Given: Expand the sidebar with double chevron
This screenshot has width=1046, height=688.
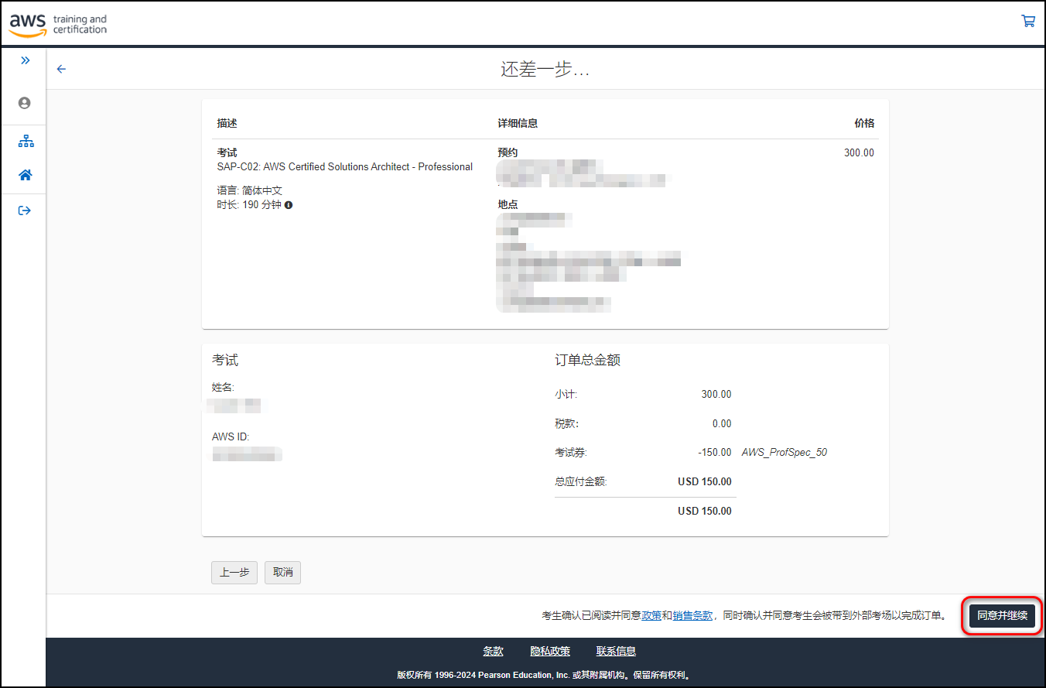Looking at the screenshot, I should pyautogui.click(x=25, y=60).
